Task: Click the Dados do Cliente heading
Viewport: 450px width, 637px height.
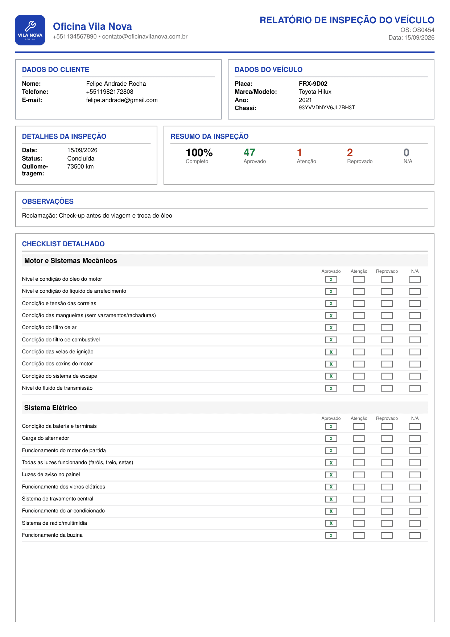Action: [55, 70]
